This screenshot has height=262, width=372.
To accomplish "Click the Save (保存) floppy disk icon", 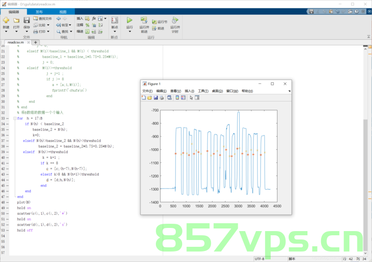I will tap(27, 20).
